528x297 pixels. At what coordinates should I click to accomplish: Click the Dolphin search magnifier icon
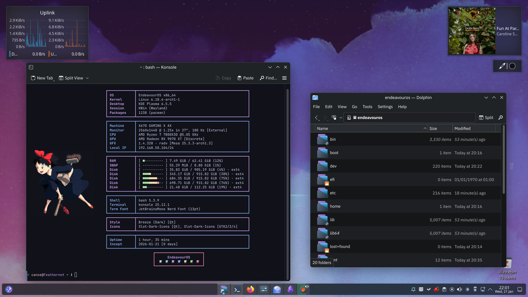click(501, 117)
